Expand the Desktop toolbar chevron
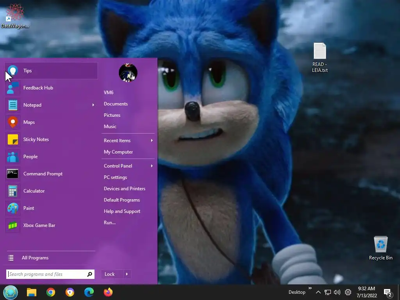 (310, 288)
